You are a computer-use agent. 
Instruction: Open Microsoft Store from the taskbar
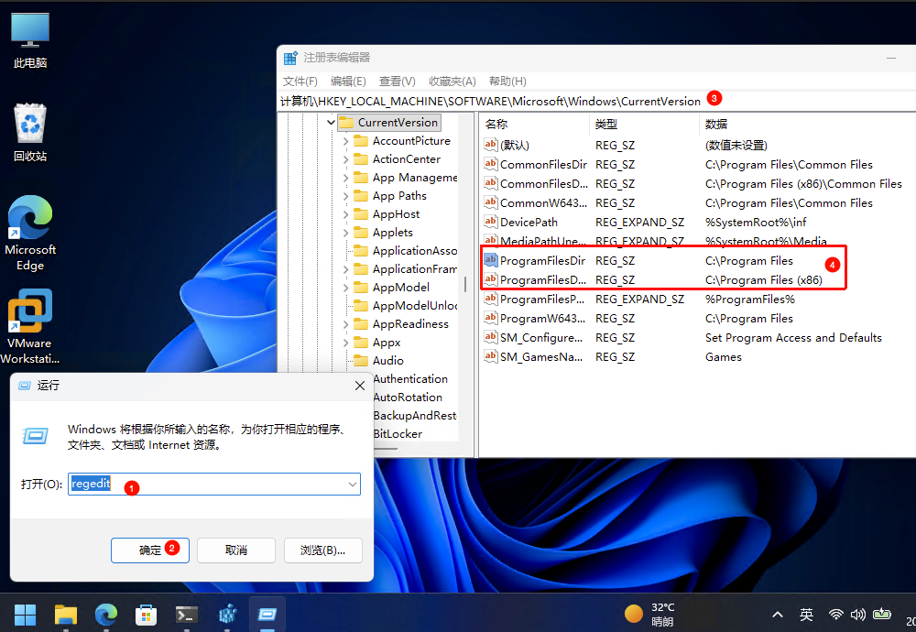[146, 615]
